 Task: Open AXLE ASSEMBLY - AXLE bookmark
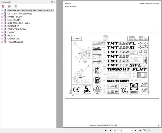[19, 23]
